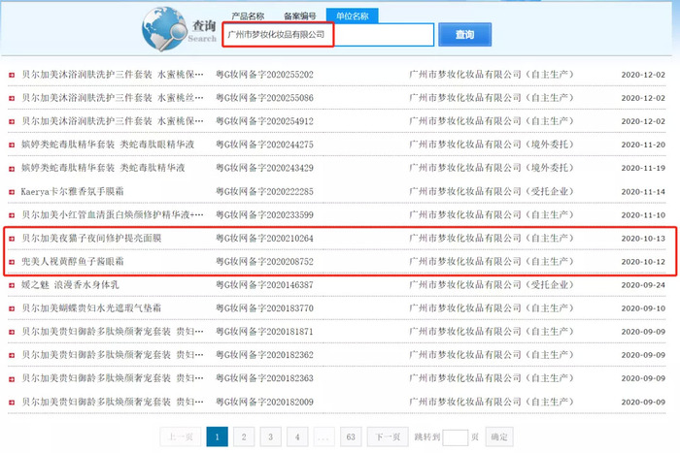Viewport: 680px width, 453px height.
Task: Click the jump-to-page number input box
Action: [456, 437]
